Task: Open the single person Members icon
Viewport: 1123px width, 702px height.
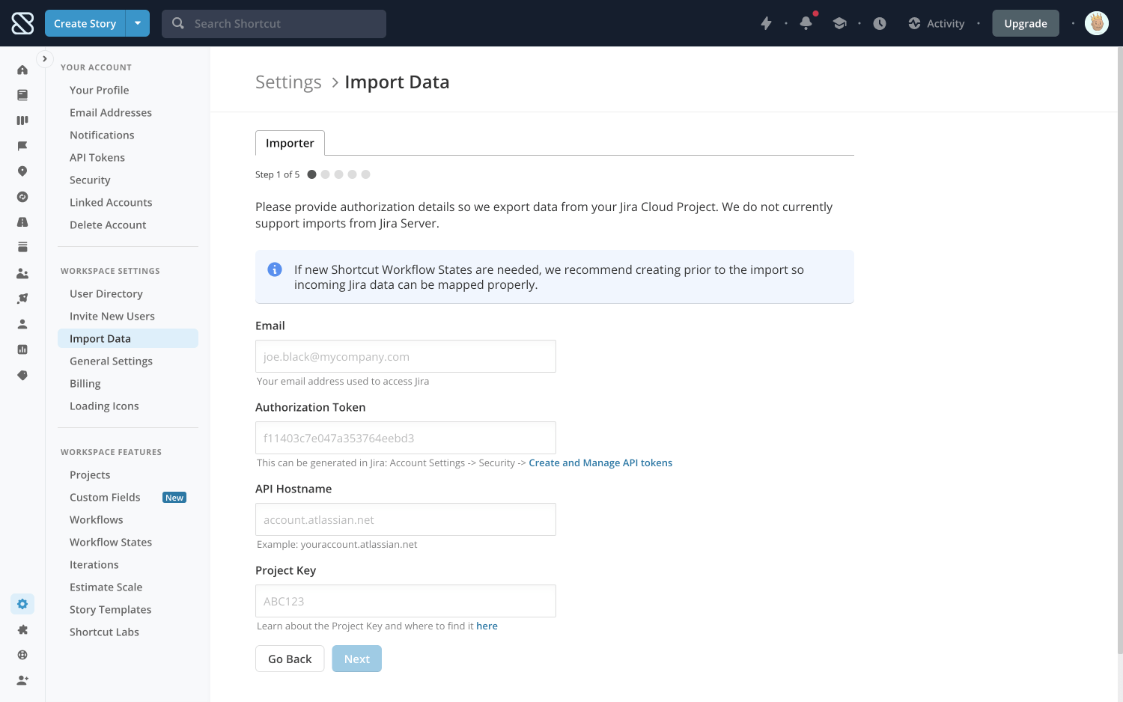Action: click(22, 324)
